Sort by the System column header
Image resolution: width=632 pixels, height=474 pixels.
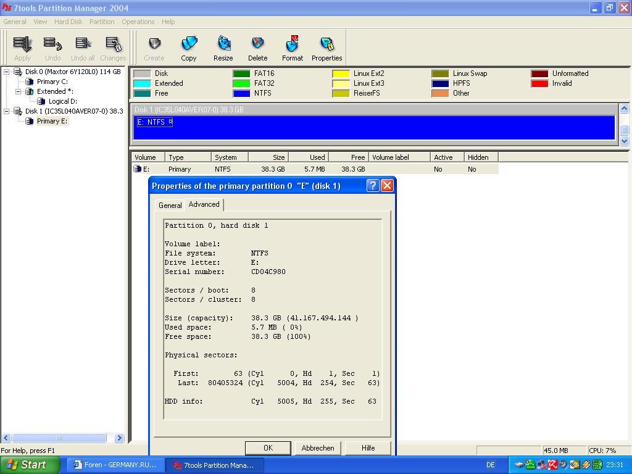(x=230, y=157)
